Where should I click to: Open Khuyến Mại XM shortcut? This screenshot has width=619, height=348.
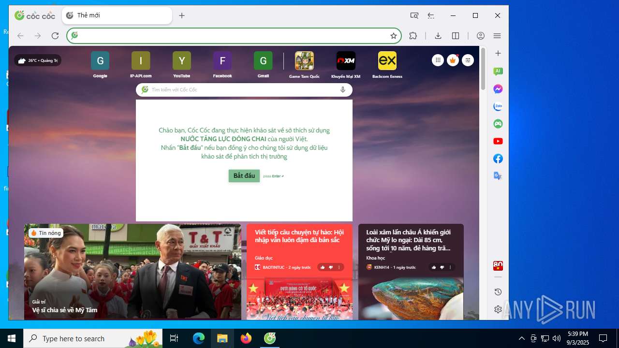coord(346,61)
